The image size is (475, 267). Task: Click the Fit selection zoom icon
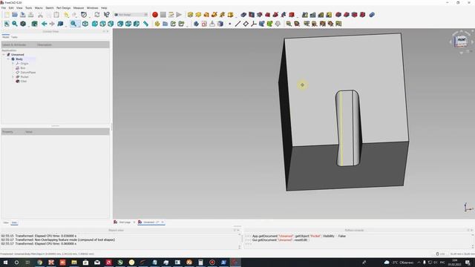[x=15, y=24]
